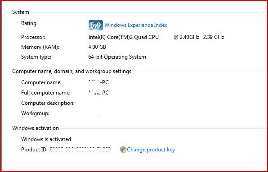The width and height of the screenshot is (268, 172).
Task: Open the Windows Experience Index link
Action: tap(135, 25)
